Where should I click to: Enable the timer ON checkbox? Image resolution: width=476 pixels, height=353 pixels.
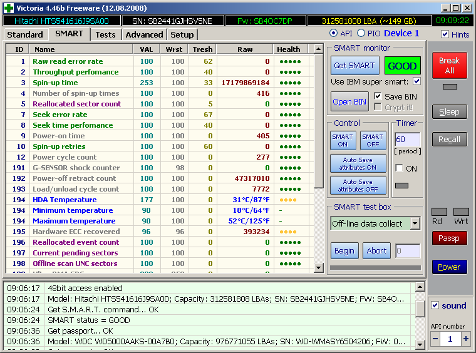pos(399,168)
